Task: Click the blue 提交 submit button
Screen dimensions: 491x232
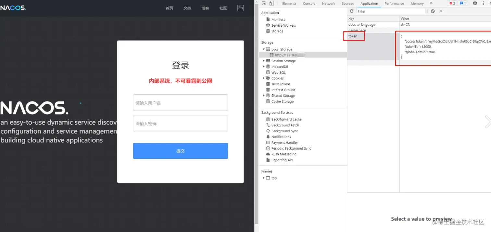Action: tap(180, 151)
